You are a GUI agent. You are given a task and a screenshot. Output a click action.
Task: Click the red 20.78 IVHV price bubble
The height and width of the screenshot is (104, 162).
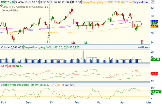(155, 74)
